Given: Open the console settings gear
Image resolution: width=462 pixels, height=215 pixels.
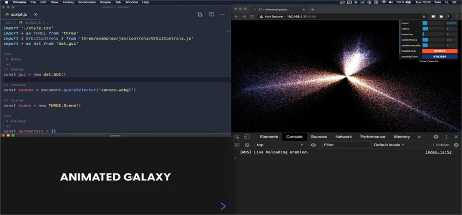Looking at the screenshot, I should [x=456, y=145].
